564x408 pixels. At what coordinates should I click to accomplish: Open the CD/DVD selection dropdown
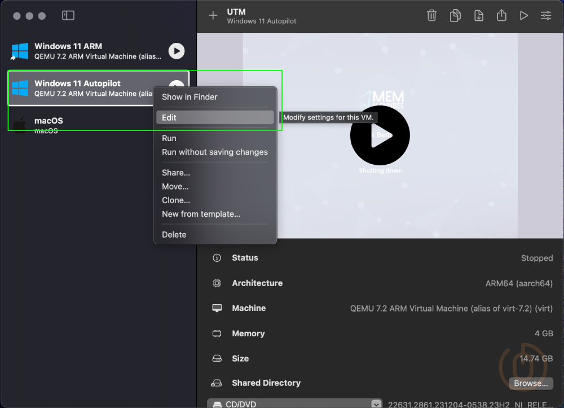375,403
